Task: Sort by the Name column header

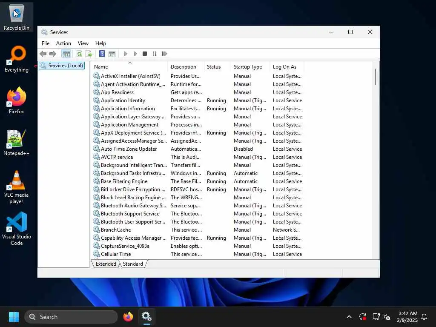Action: 130,67
